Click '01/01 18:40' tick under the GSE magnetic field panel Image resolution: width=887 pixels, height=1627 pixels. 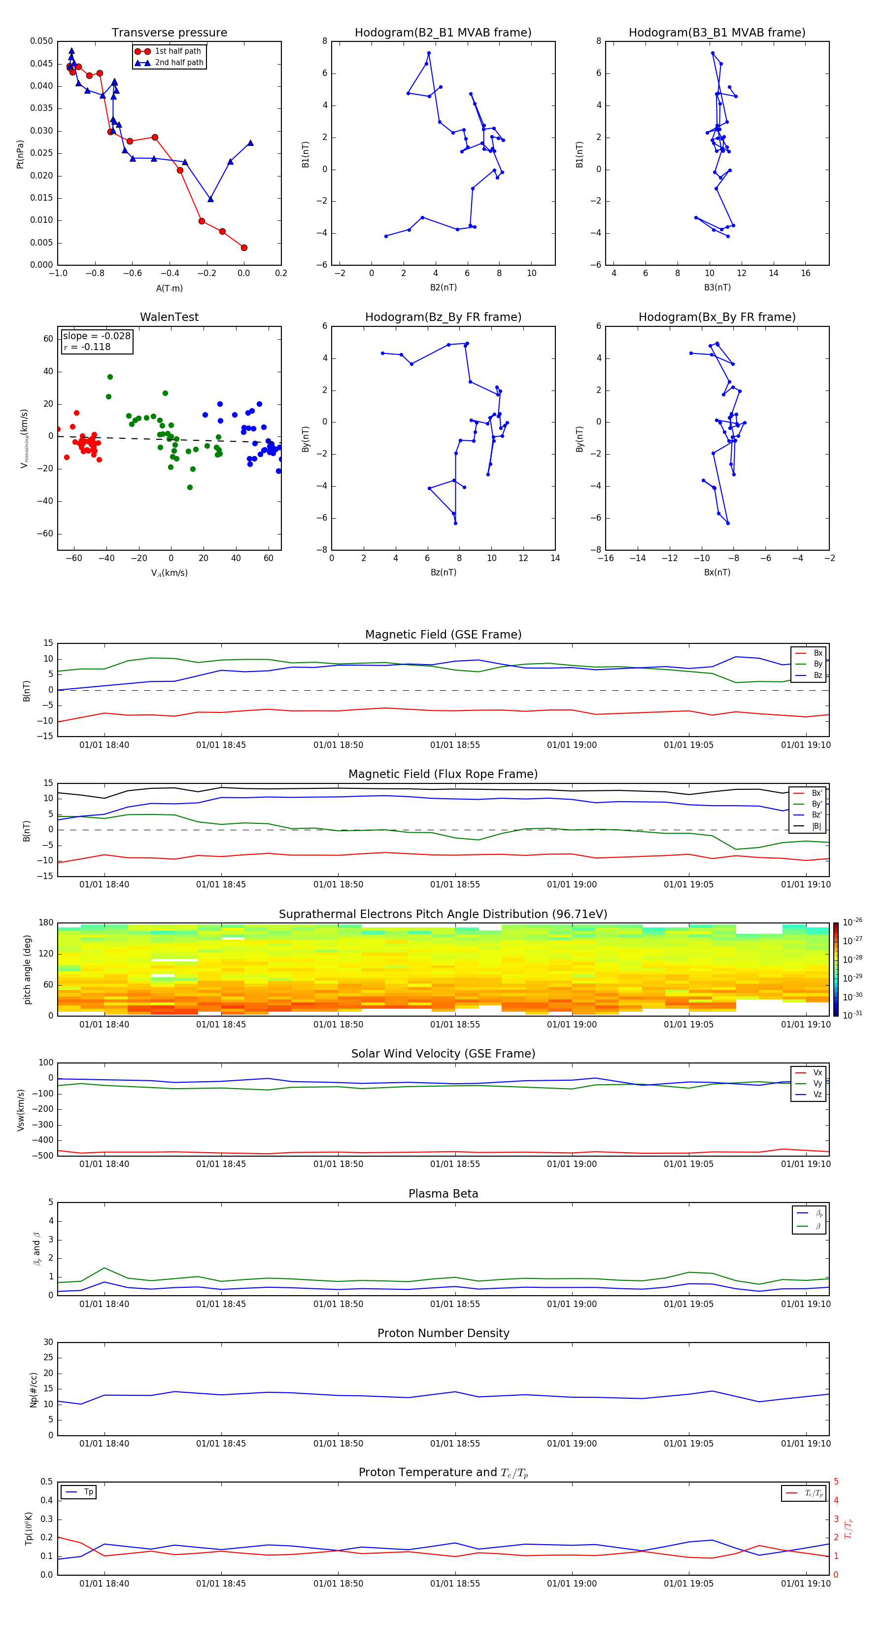(104, 745)
